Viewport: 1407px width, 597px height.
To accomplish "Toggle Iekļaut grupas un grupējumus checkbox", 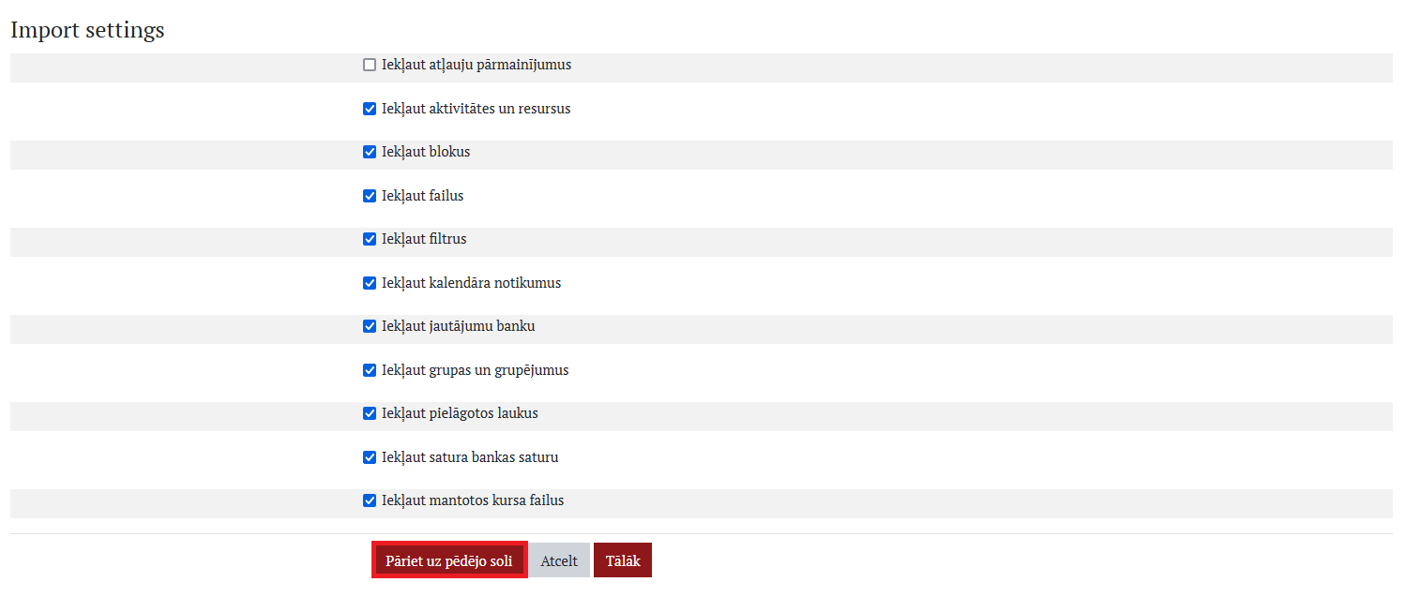I will click(370, 370).
